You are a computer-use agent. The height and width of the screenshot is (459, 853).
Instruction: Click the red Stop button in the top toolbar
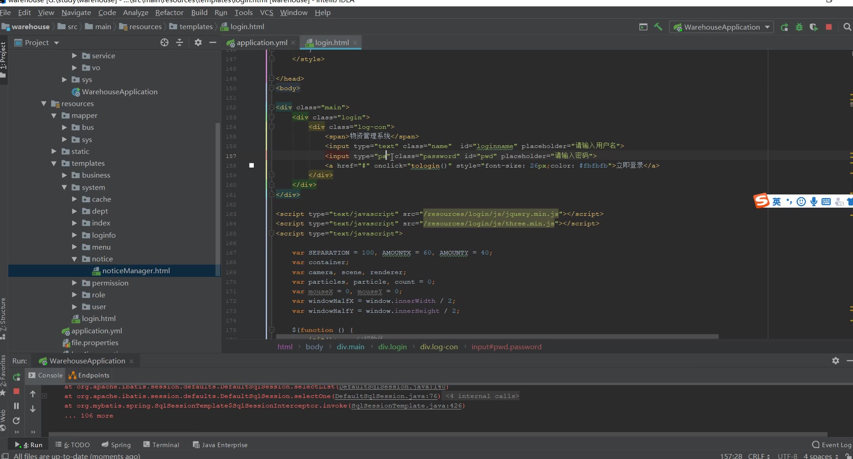coord(829,27)
